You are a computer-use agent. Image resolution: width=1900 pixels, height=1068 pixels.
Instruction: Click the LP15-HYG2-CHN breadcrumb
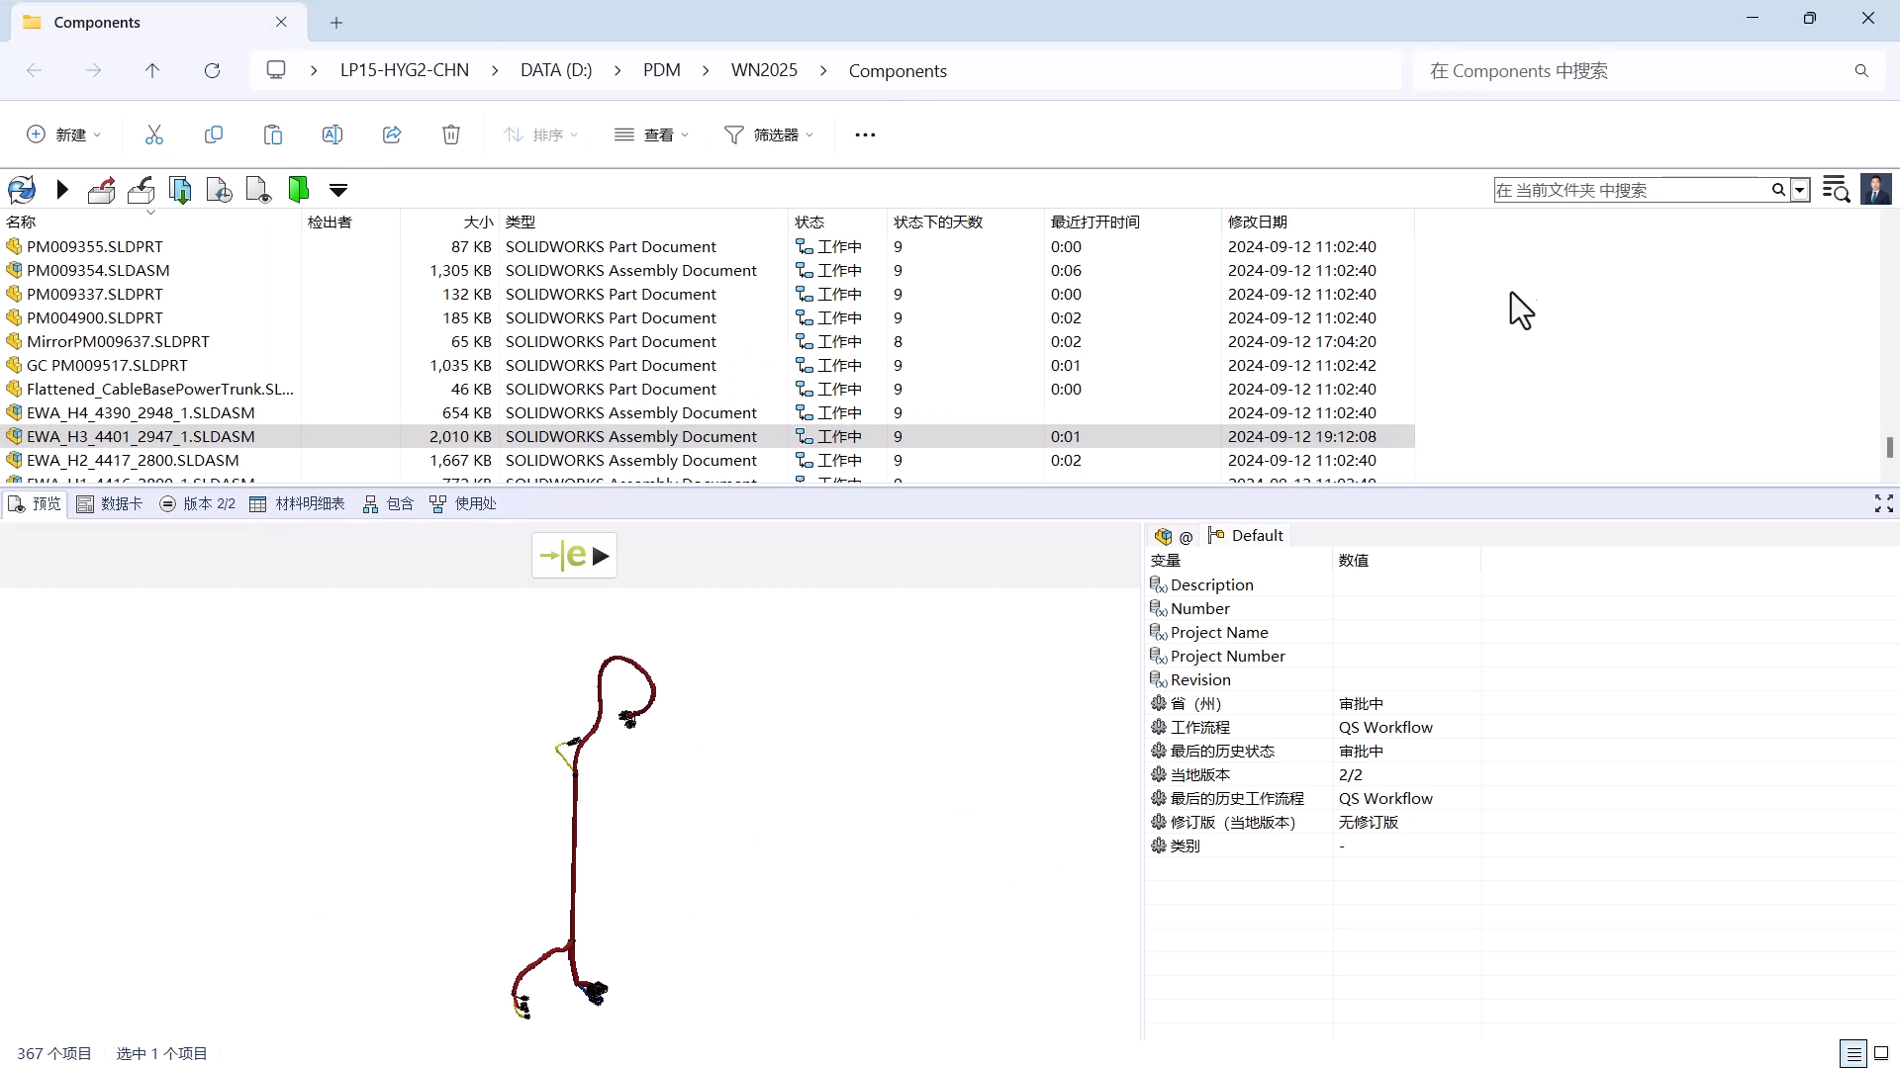tap(405, 70)
